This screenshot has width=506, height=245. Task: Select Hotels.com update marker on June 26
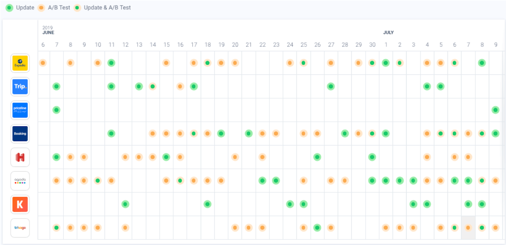coord(317,157)
